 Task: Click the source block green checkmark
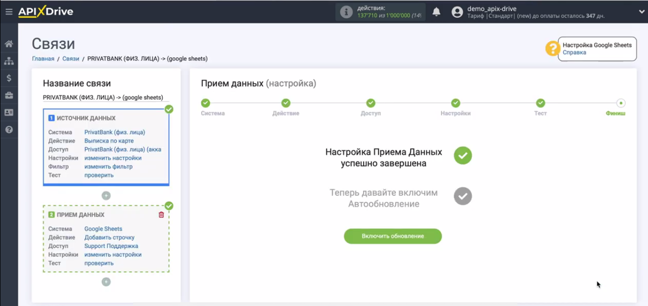pos(169,109)
